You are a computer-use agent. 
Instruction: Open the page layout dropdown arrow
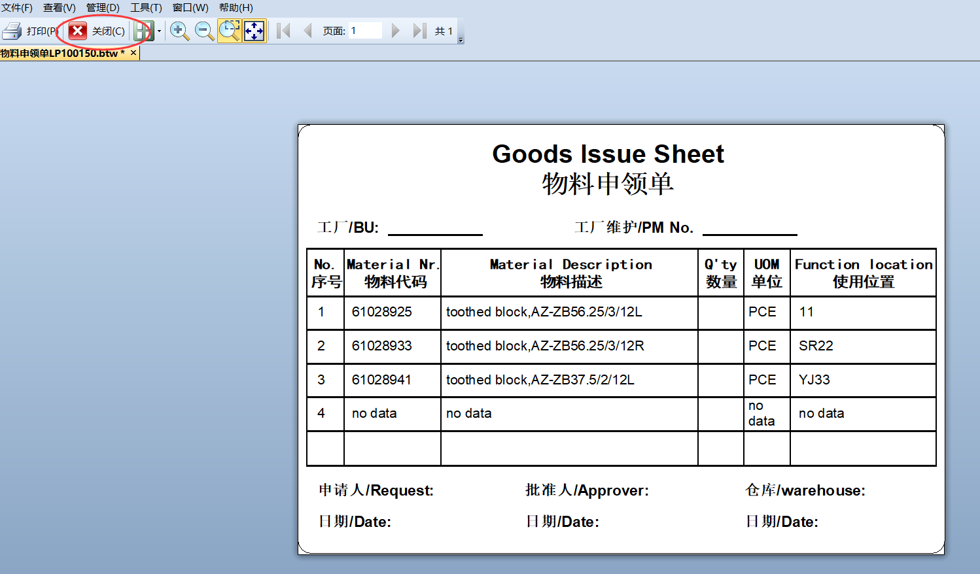(x=159, y=31)
